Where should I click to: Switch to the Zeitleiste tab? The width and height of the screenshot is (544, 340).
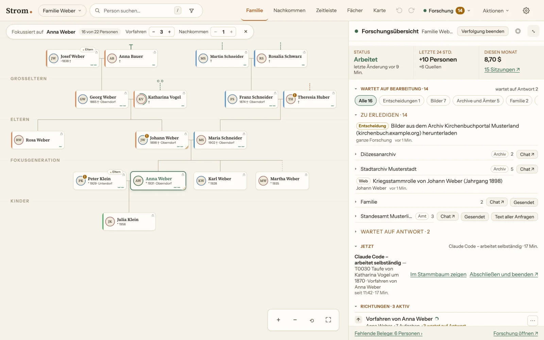[326, 11]
